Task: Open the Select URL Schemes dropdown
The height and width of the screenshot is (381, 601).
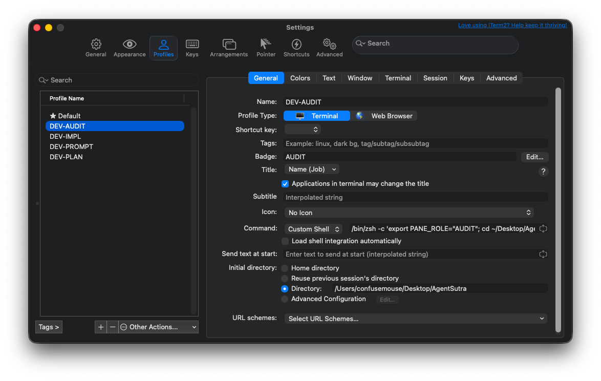Action: (x=416, y=318)
